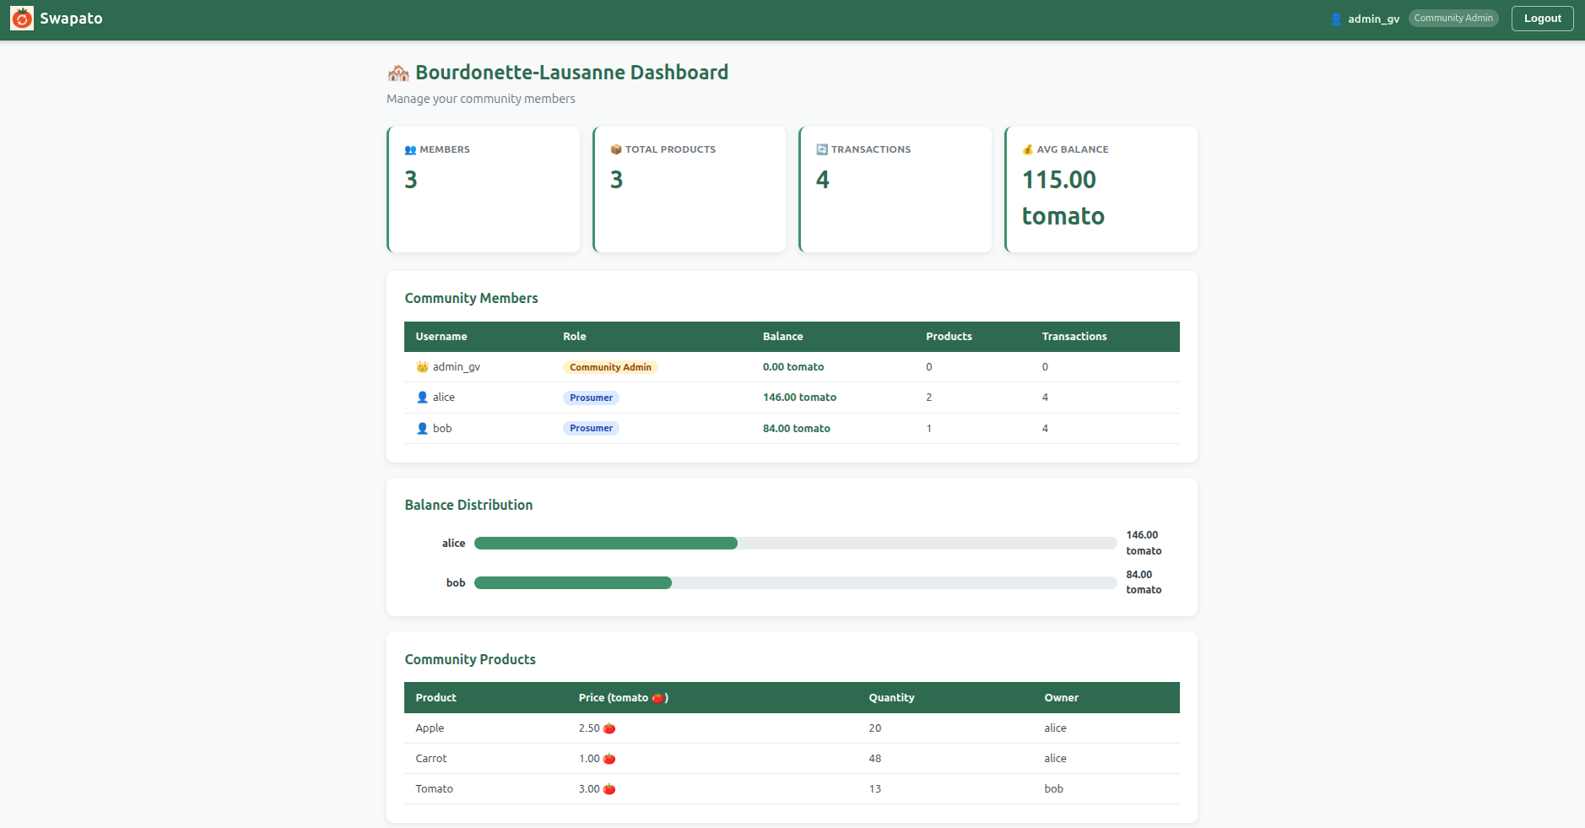Click the 84.00 tomato balance in members table
The image size is (1585, 828).
click(x=797, y=429)
